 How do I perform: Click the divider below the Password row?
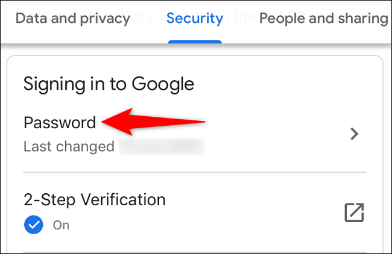[194, 173]
